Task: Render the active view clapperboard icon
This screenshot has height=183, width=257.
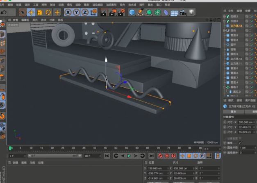Action: click(x=104, y=13)
